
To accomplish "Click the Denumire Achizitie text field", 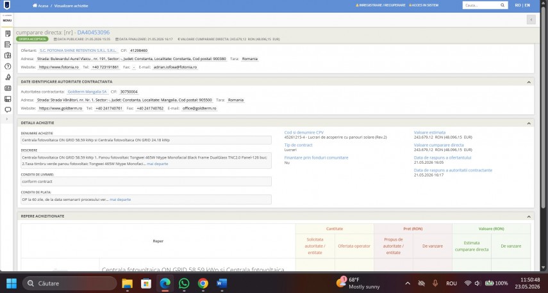I will 146,140.
